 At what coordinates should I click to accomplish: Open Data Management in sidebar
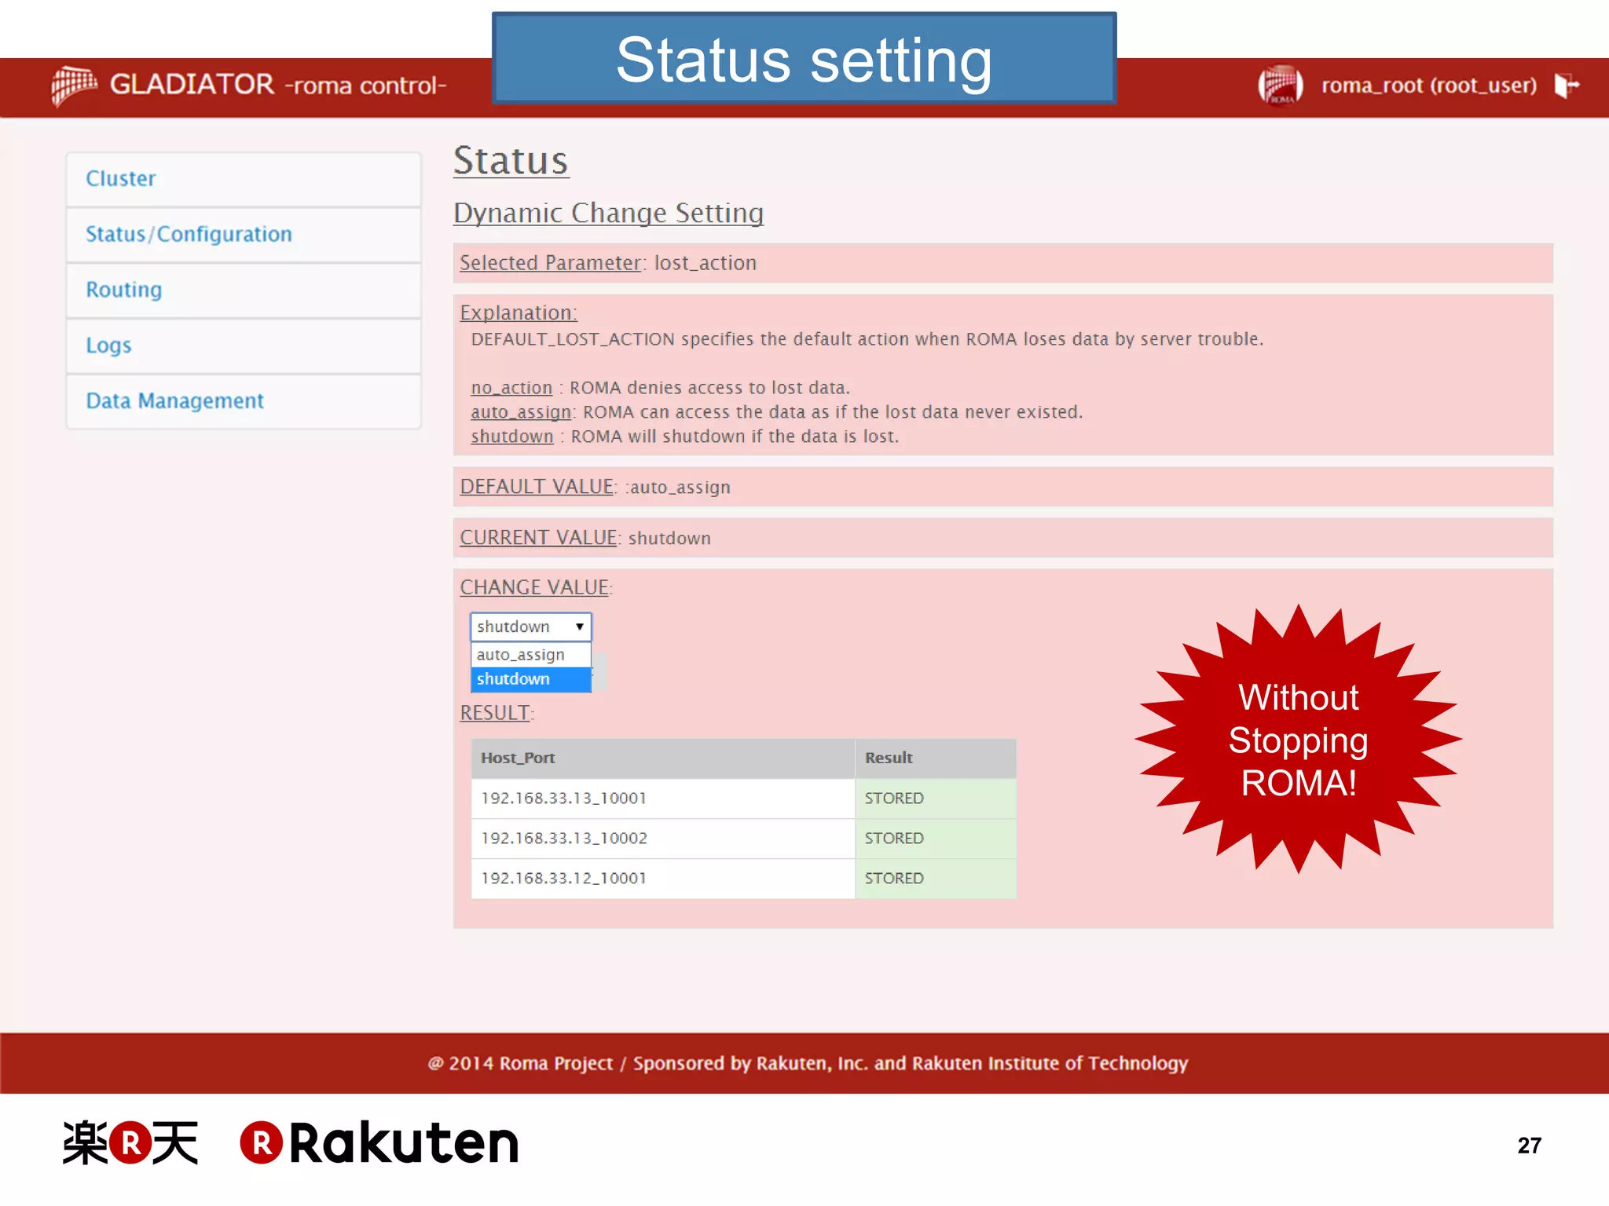tap(174, 401)
